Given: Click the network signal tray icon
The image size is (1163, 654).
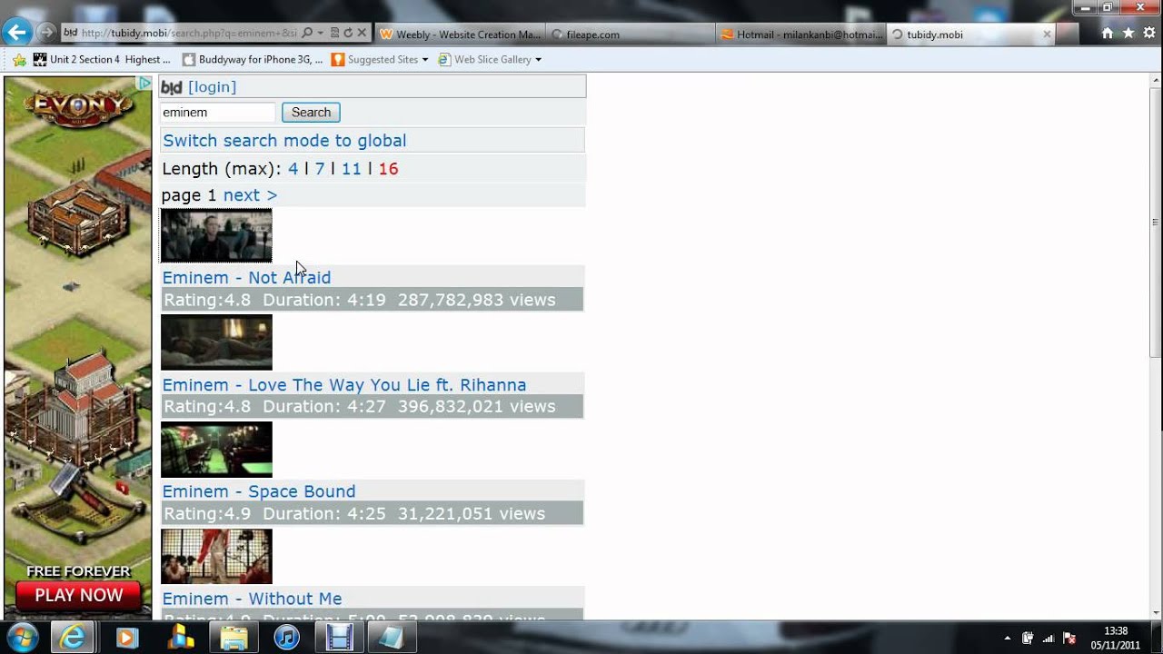Looking at the screenshot, I should click(1049, 638).
